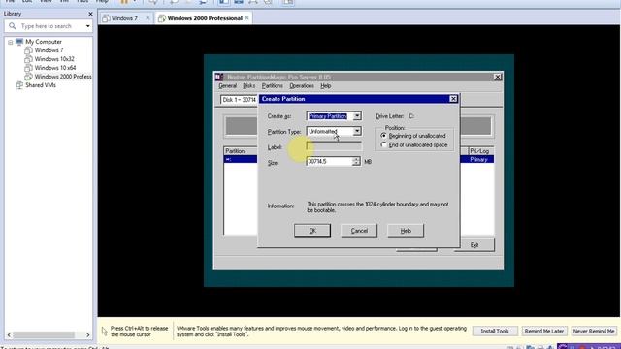Click the Label text field

tap(334, 146)
